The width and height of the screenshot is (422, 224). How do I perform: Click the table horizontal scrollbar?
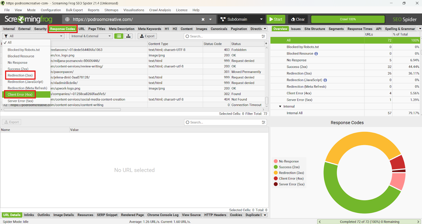(62, 109)
